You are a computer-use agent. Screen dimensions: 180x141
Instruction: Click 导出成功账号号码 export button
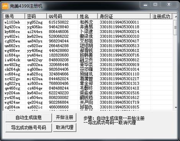coord(29,128)
